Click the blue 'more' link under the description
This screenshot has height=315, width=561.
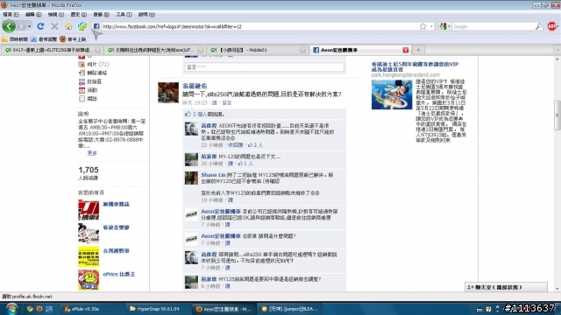92,153
